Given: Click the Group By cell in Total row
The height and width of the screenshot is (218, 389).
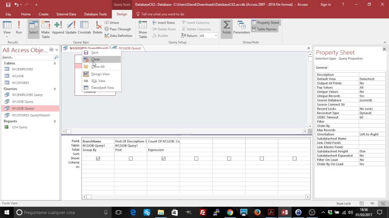Looking at the screenshot, I should coord(98,150).
